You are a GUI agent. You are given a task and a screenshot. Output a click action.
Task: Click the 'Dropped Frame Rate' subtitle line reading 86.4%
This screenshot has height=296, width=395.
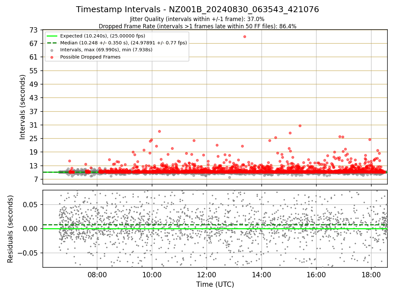coord(197,26)
